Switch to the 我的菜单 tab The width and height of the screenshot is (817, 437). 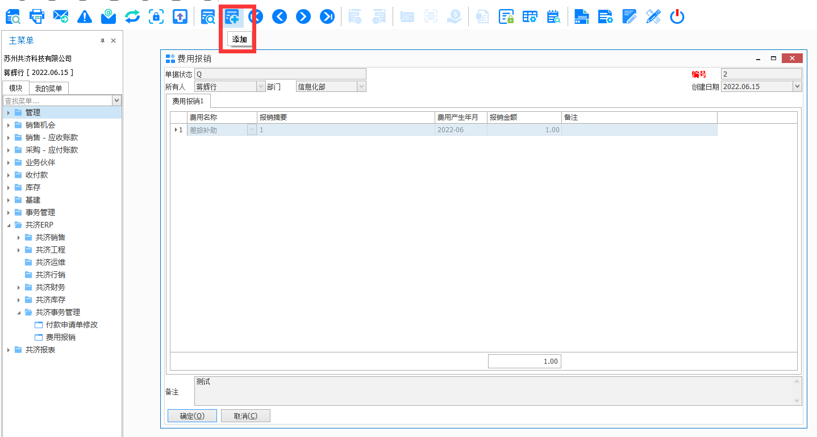tap(49, 88)
